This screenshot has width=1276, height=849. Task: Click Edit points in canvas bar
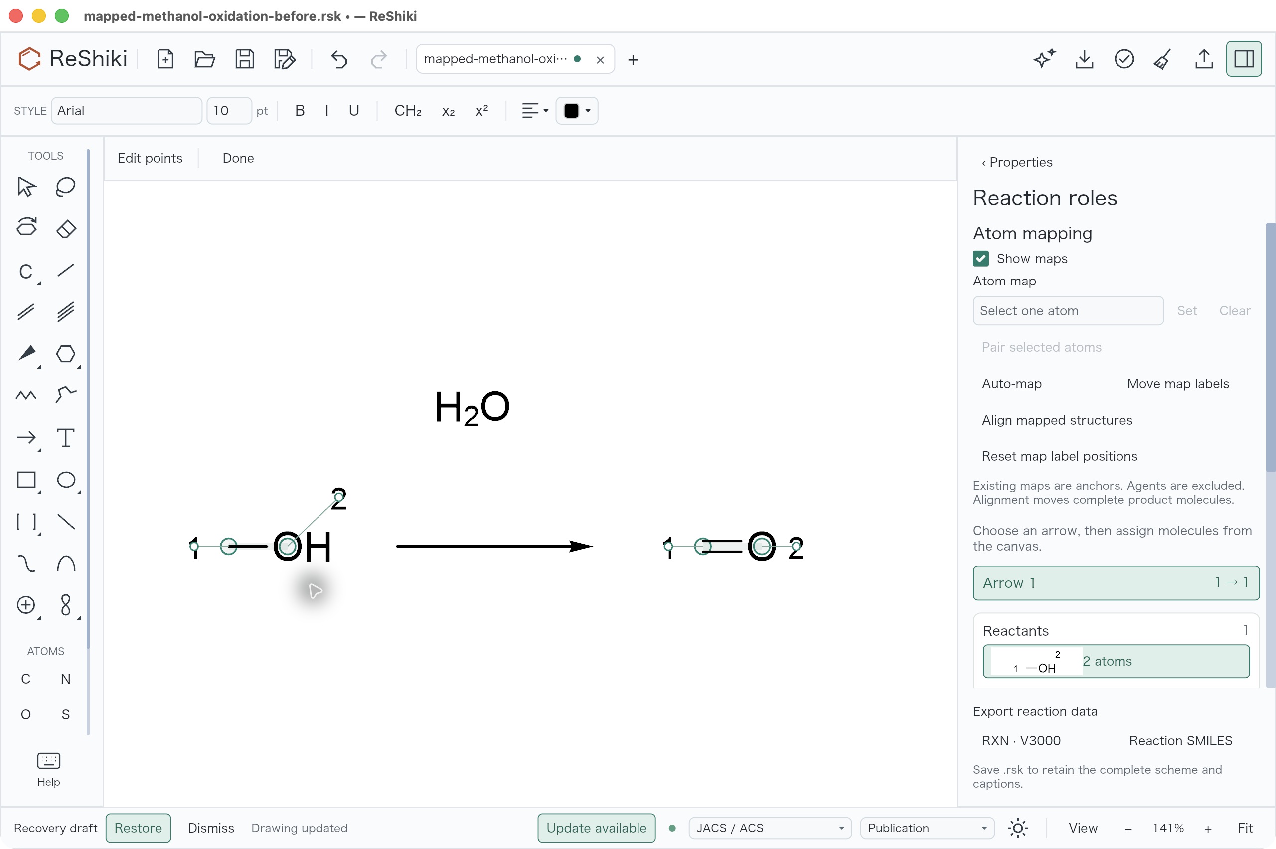coord(150,158)
